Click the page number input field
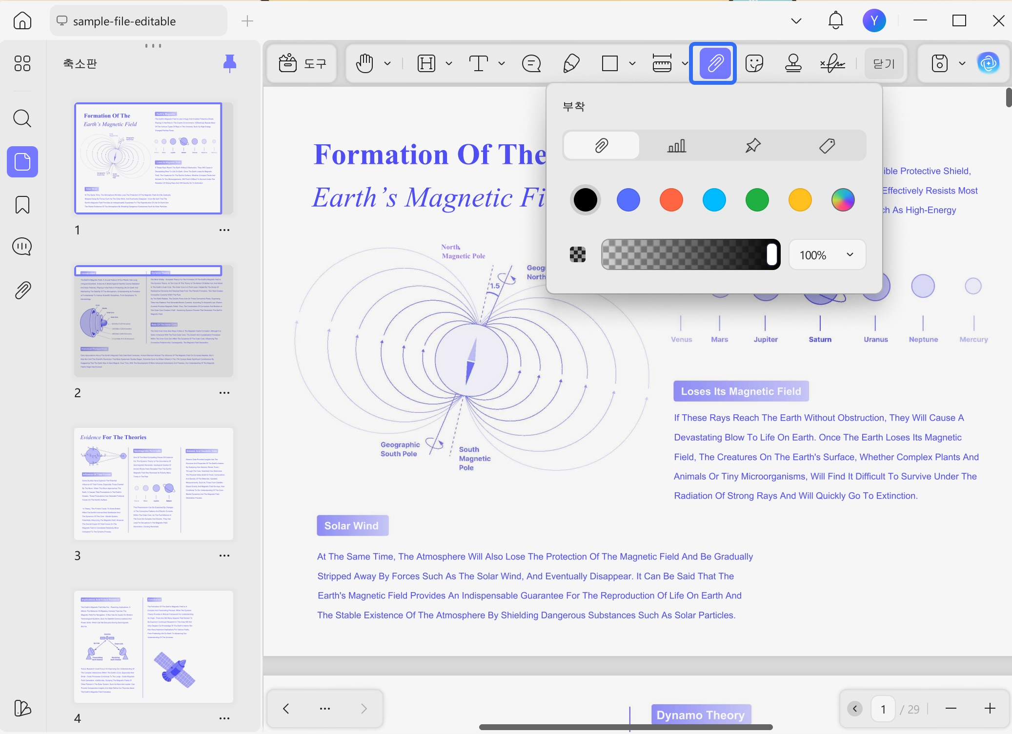This screenshot has height=734, width=1012. tap(883, 709)
